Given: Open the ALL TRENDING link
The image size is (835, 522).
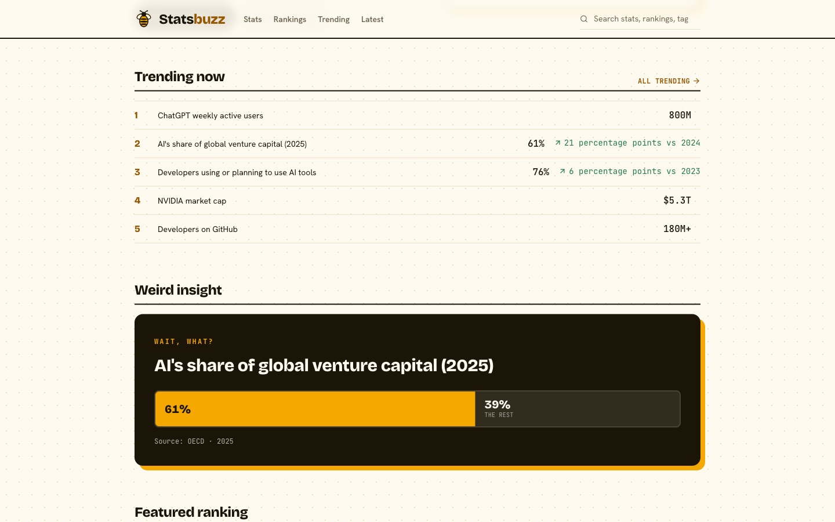Looking at the screenshot, I should point(669,81).
